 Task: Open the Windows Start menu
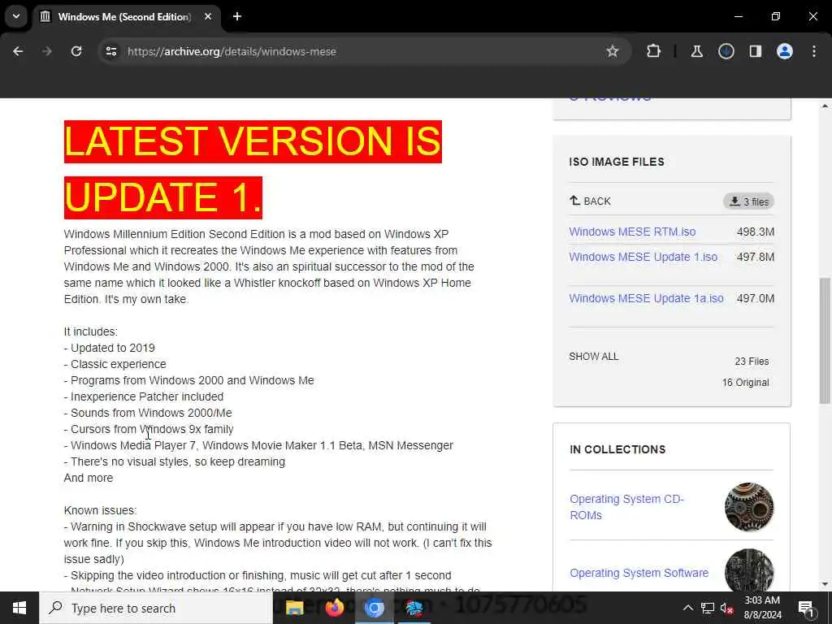click(19, 608)
